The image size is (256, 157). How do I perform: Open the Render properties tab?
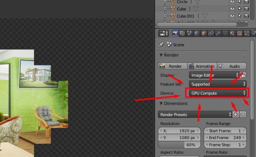175,33
